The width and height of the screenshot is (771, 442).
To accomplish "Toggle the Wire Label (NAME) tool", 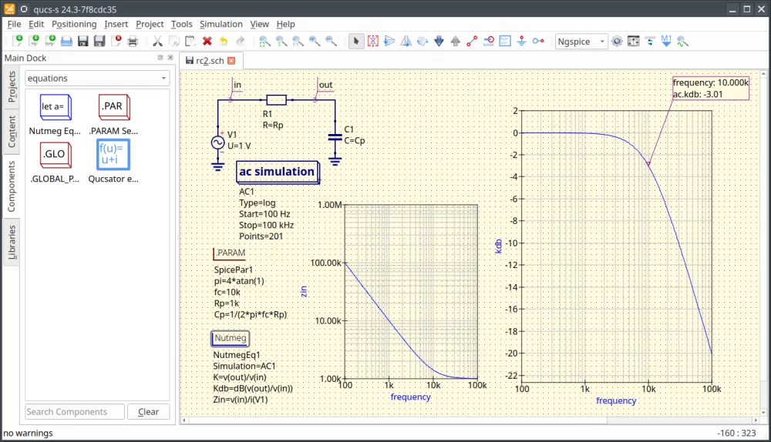I will (489, 42).
